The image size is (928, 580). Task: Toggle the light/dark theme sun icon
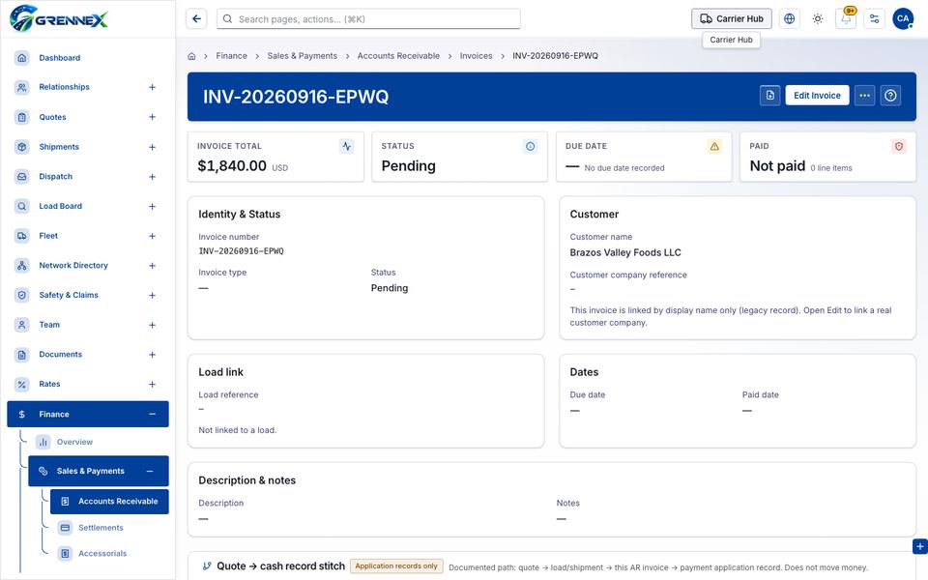tap(818, 19)
